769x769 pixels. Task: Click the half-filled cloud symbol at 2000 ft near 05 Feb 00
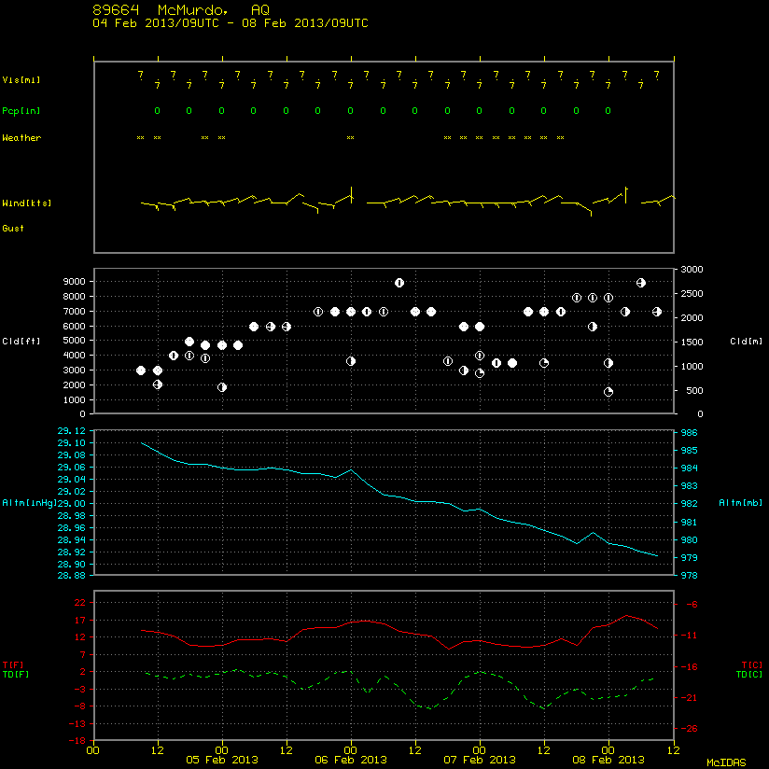[x=222, y=387]
